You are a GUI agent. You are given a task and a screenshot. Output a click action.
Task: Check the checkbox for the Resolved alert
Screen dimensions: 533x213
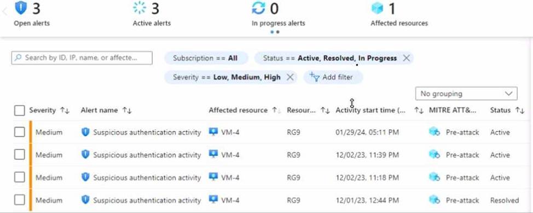pyautogui.click(x=19, y=200)
